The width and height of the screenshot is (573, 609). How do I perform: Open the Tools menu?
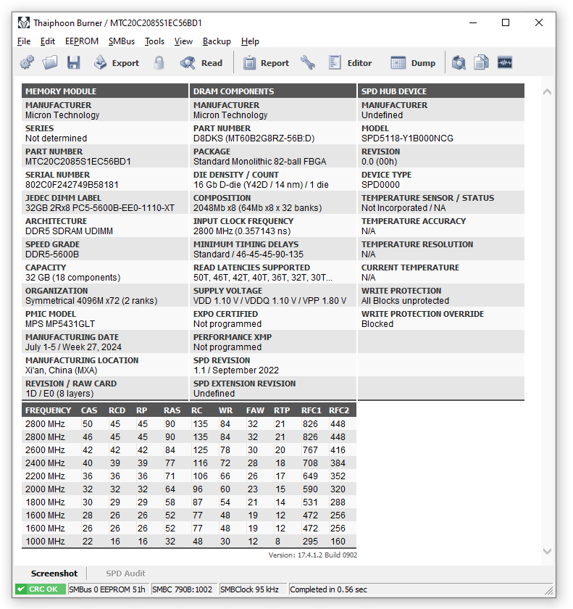point(154,41)
